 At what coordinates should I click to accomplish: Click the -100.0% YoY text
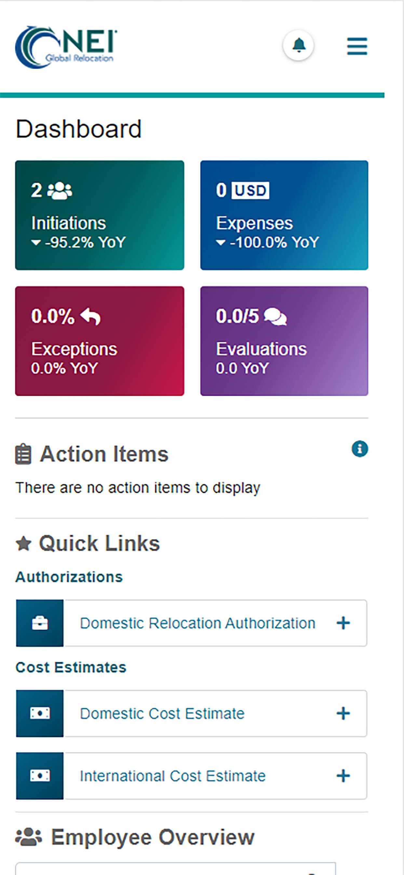(274, 243)
